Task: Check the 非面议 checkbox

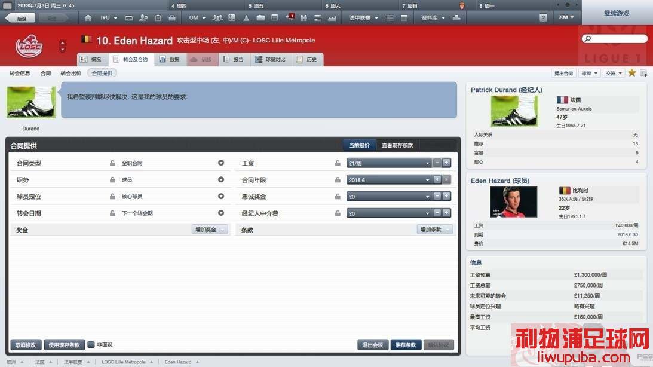Action: (x=91, y=344)
